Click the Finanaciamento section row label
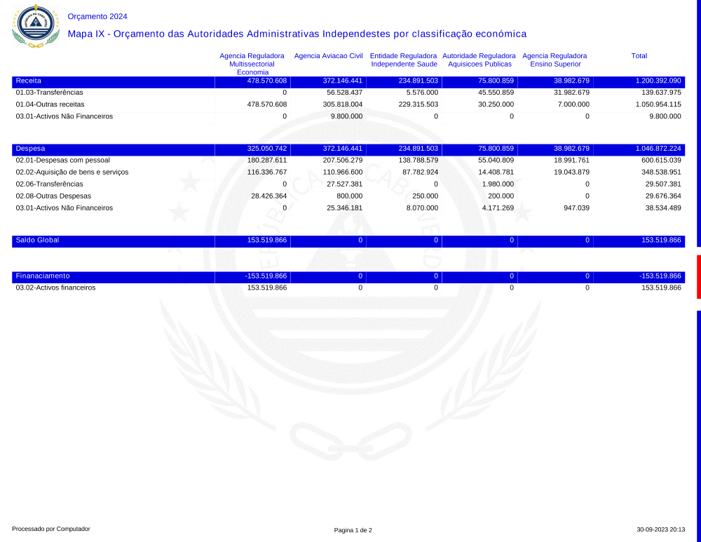 [x=43, y=276]
